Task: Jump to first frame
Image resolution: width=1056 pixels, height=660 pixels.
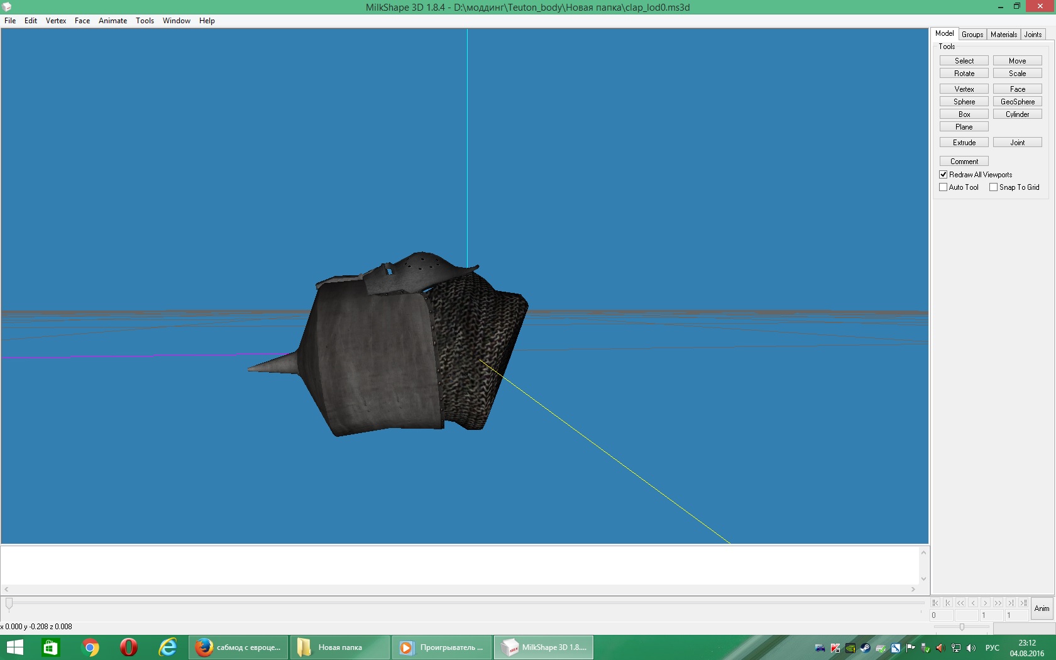Action: (x=935, y=603)
